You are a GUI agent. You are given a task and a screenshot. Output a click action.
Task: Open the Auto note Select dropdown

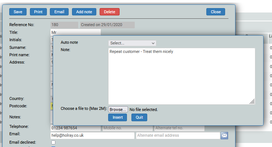click(x=132, y=43)
